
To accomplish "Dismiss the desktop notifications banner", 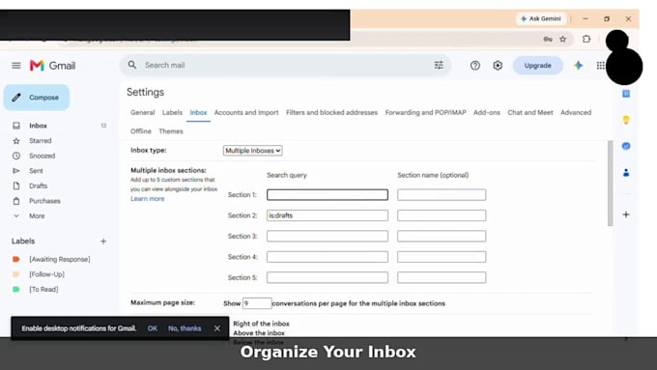I will (217, 328).
